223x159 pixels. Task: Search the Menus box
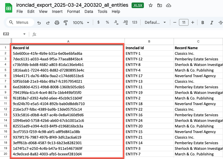20,22
